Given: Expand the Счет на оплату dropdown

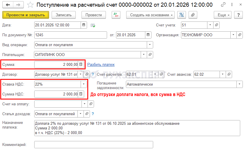Looking at the screenshot, I should click(x=85, y=104).
